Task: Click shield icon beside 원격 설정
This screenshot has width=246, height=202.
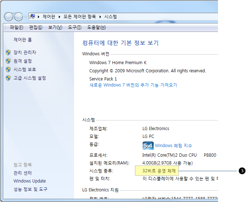Action: (x=8, y=61)
